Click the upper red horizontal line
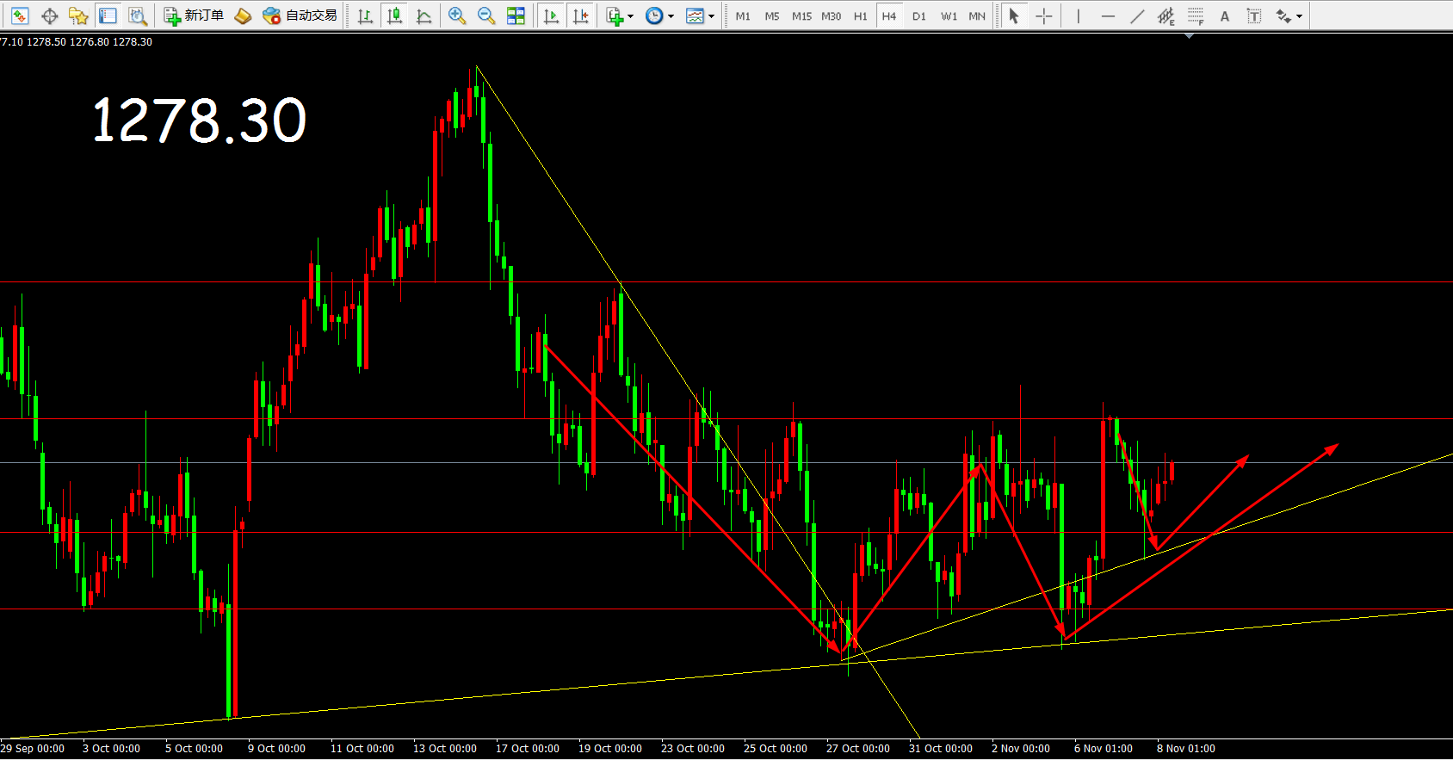 coord(726,419)
